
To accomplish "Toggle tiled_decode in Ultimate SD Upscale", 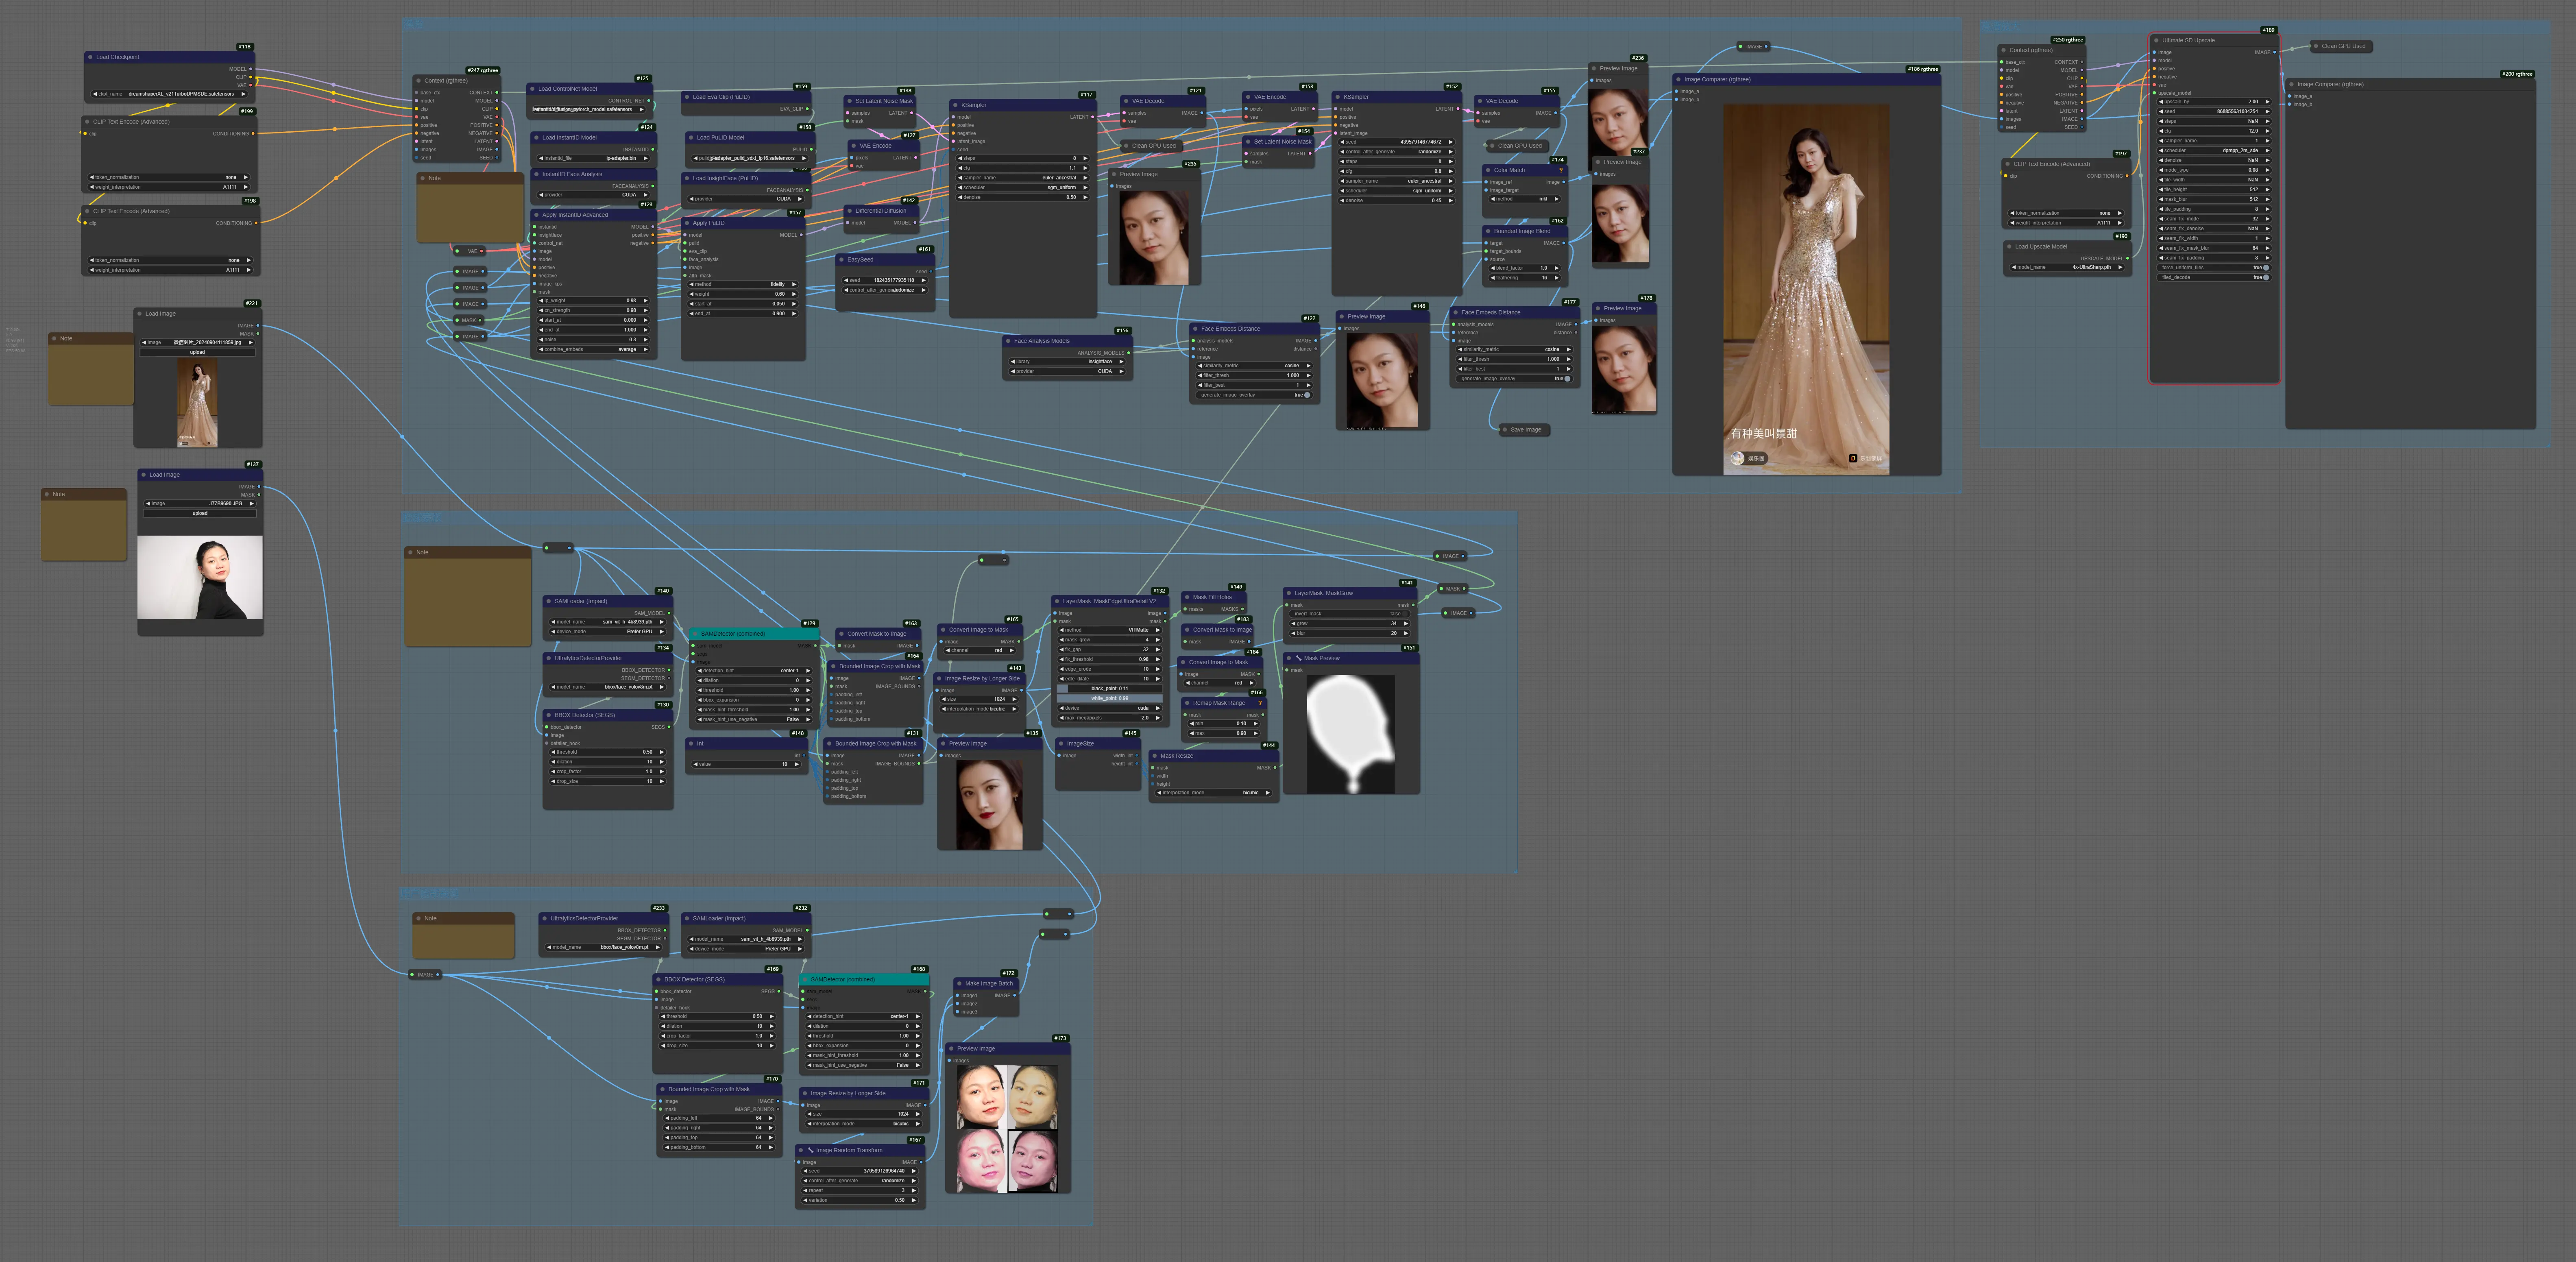I will pyautogui.click(x=2214, y=277).
